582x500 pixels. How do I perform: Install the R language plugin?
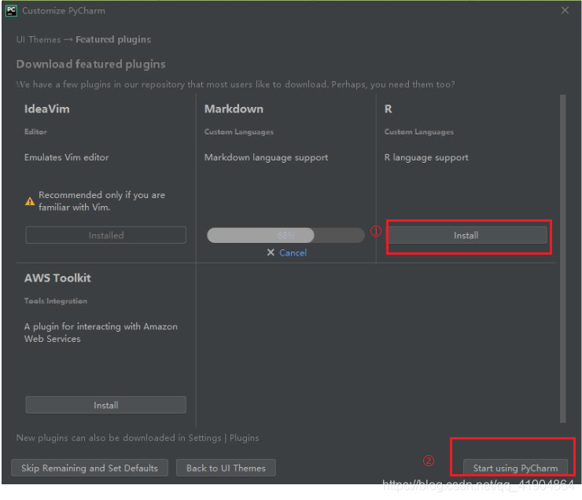point(468,236)
